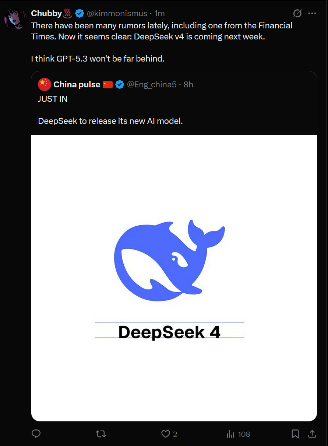Open Chubby's profile avatar

[15, 18]
